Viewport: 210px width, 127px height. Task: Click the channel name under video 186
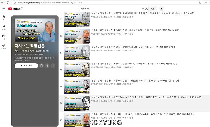point(103,101)
